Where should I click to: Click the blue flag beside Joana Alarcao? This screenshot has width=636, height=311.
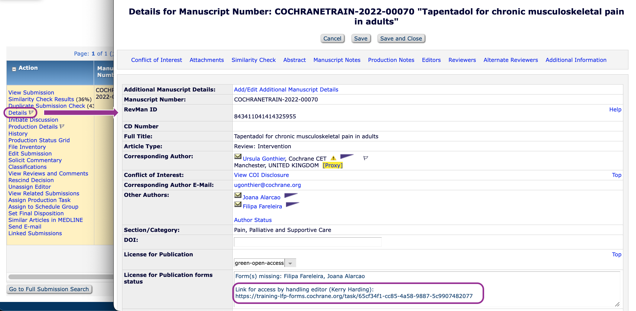291,195
